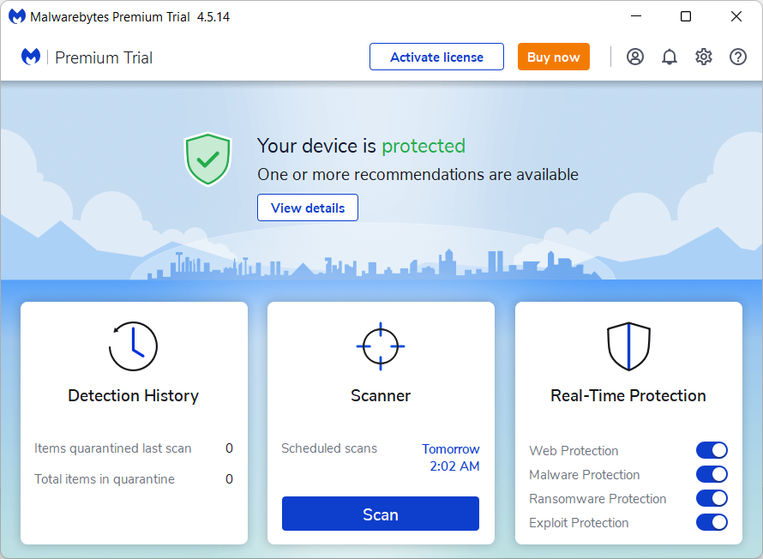Click the orange Buy now button

click(x=553, y=57)
